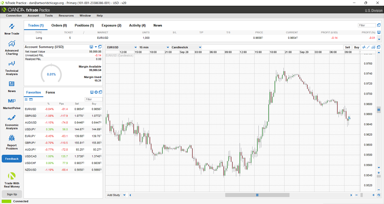This screenshot has width=384, height=204.
Task: Focus the rates panel Filter field
Action: coord(94,99)
